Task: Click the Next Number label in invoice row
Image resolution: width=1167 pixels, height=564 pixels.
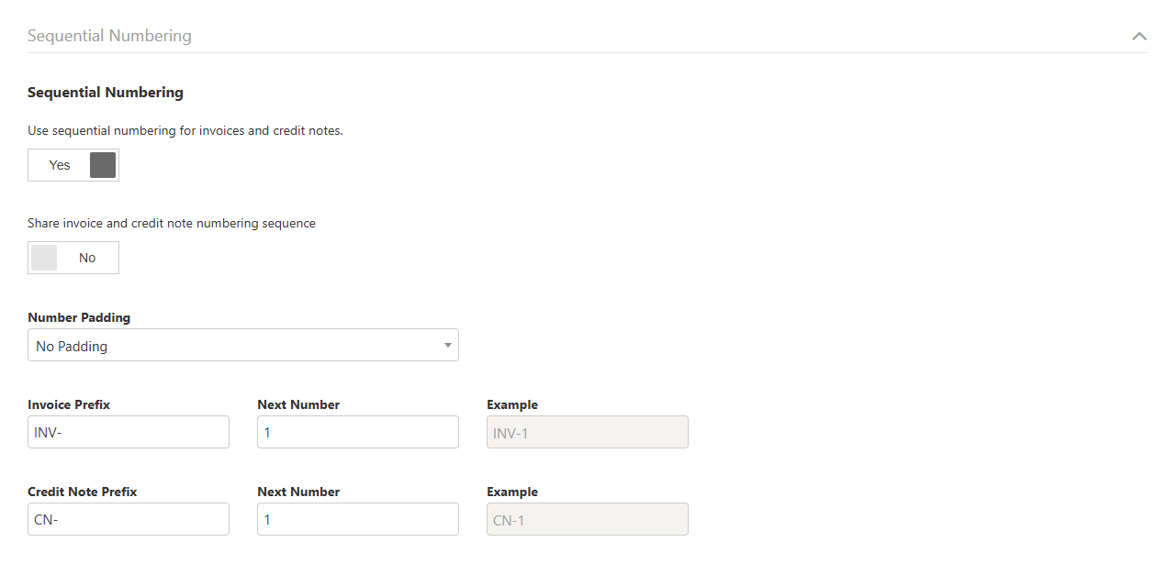Action: pos(298,404)
